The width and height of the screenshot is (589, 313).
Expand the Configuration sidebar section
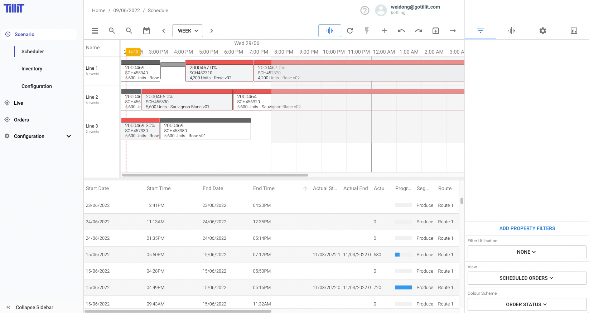click(68, 136)
